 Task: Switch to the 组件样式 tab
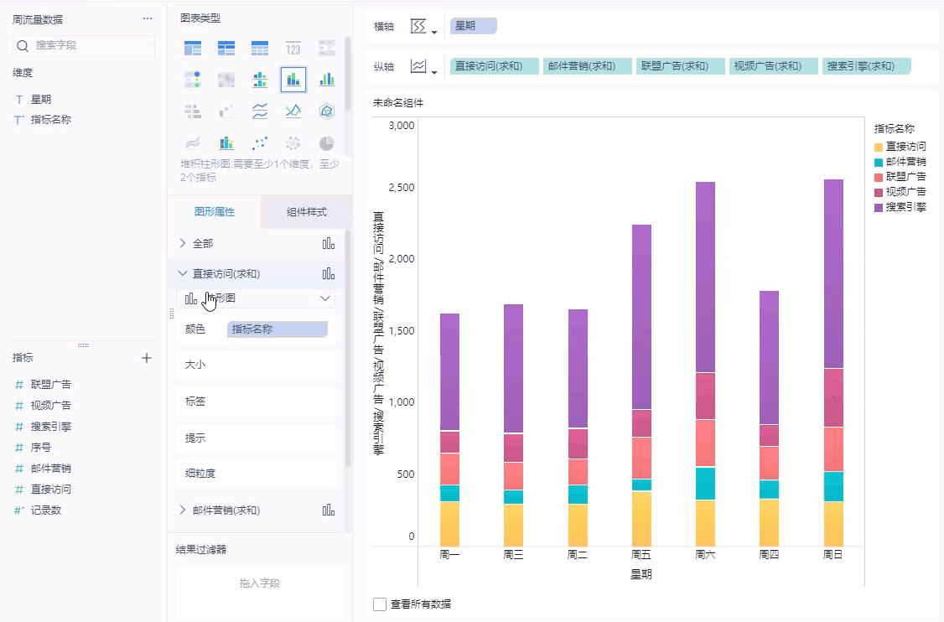[307, 212]
